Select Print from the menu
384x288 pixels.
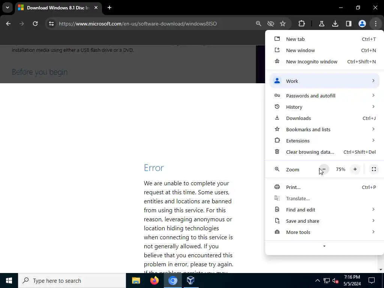(x=324, y=187)
